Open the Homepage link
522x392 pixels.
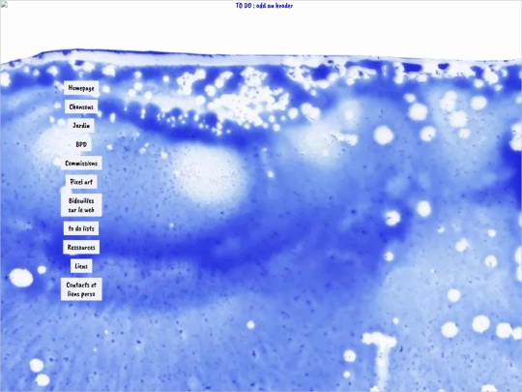tap(81, 88)
